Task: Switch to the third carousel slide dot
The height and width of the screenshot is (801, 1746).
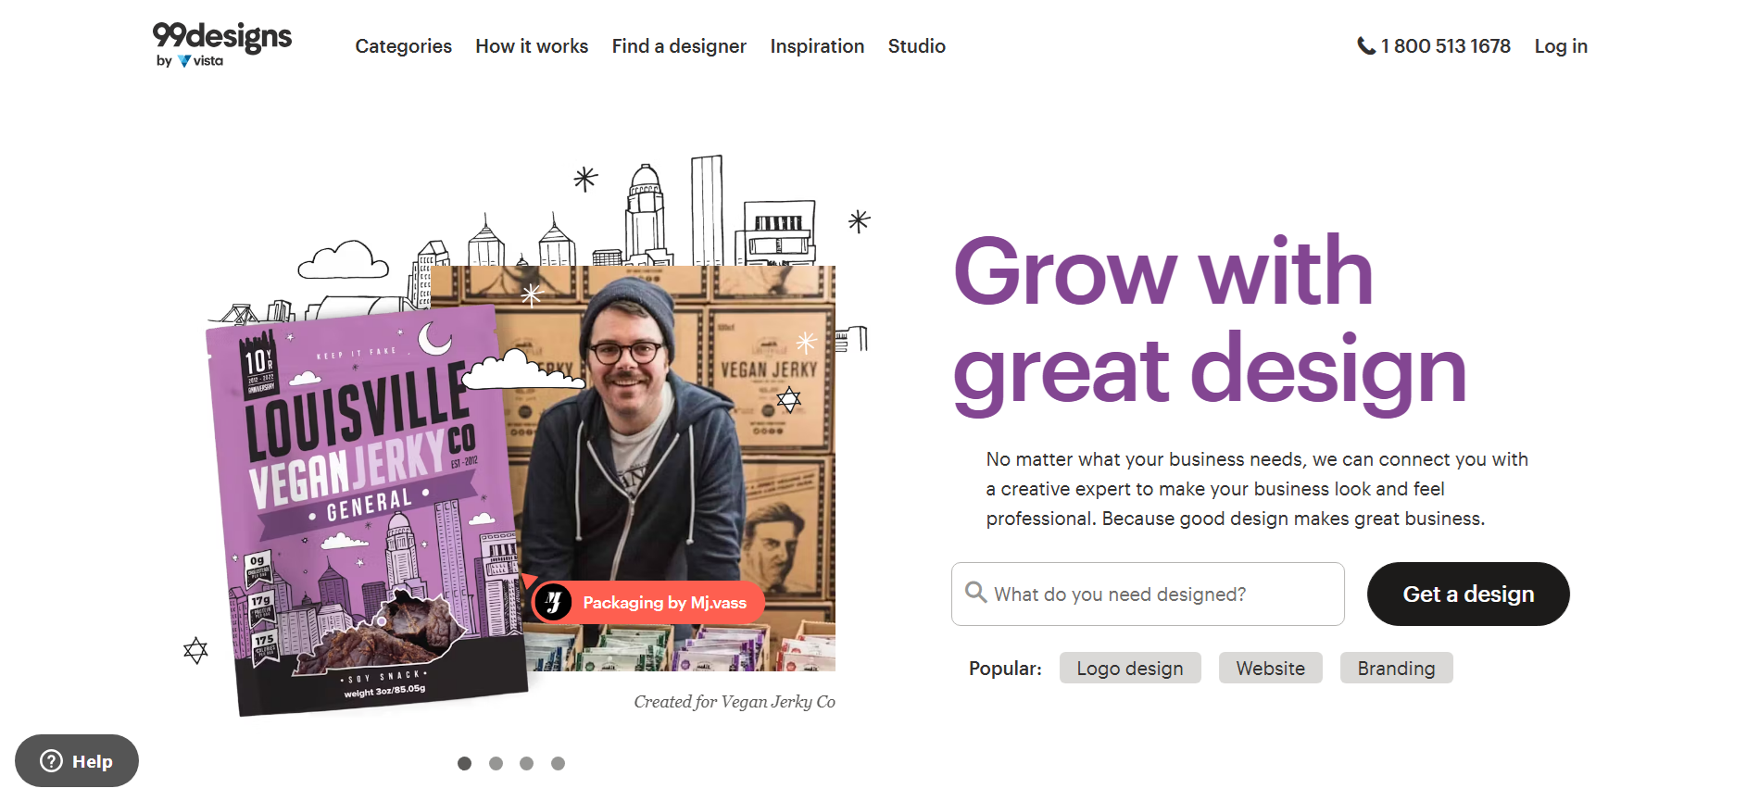Action: click(x=526, y=763)
